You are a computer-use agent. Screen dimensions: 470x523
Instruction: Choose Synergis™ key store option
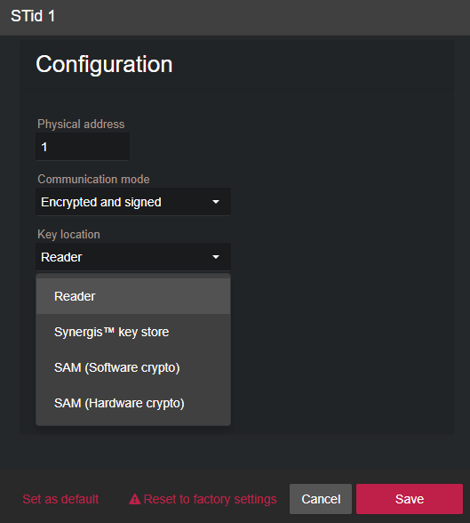[x=133, y=332]
